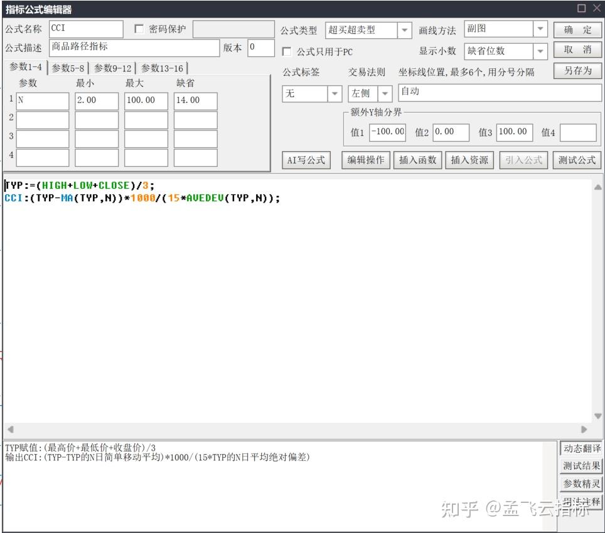Click the empty 值4 field

point(578,132)
